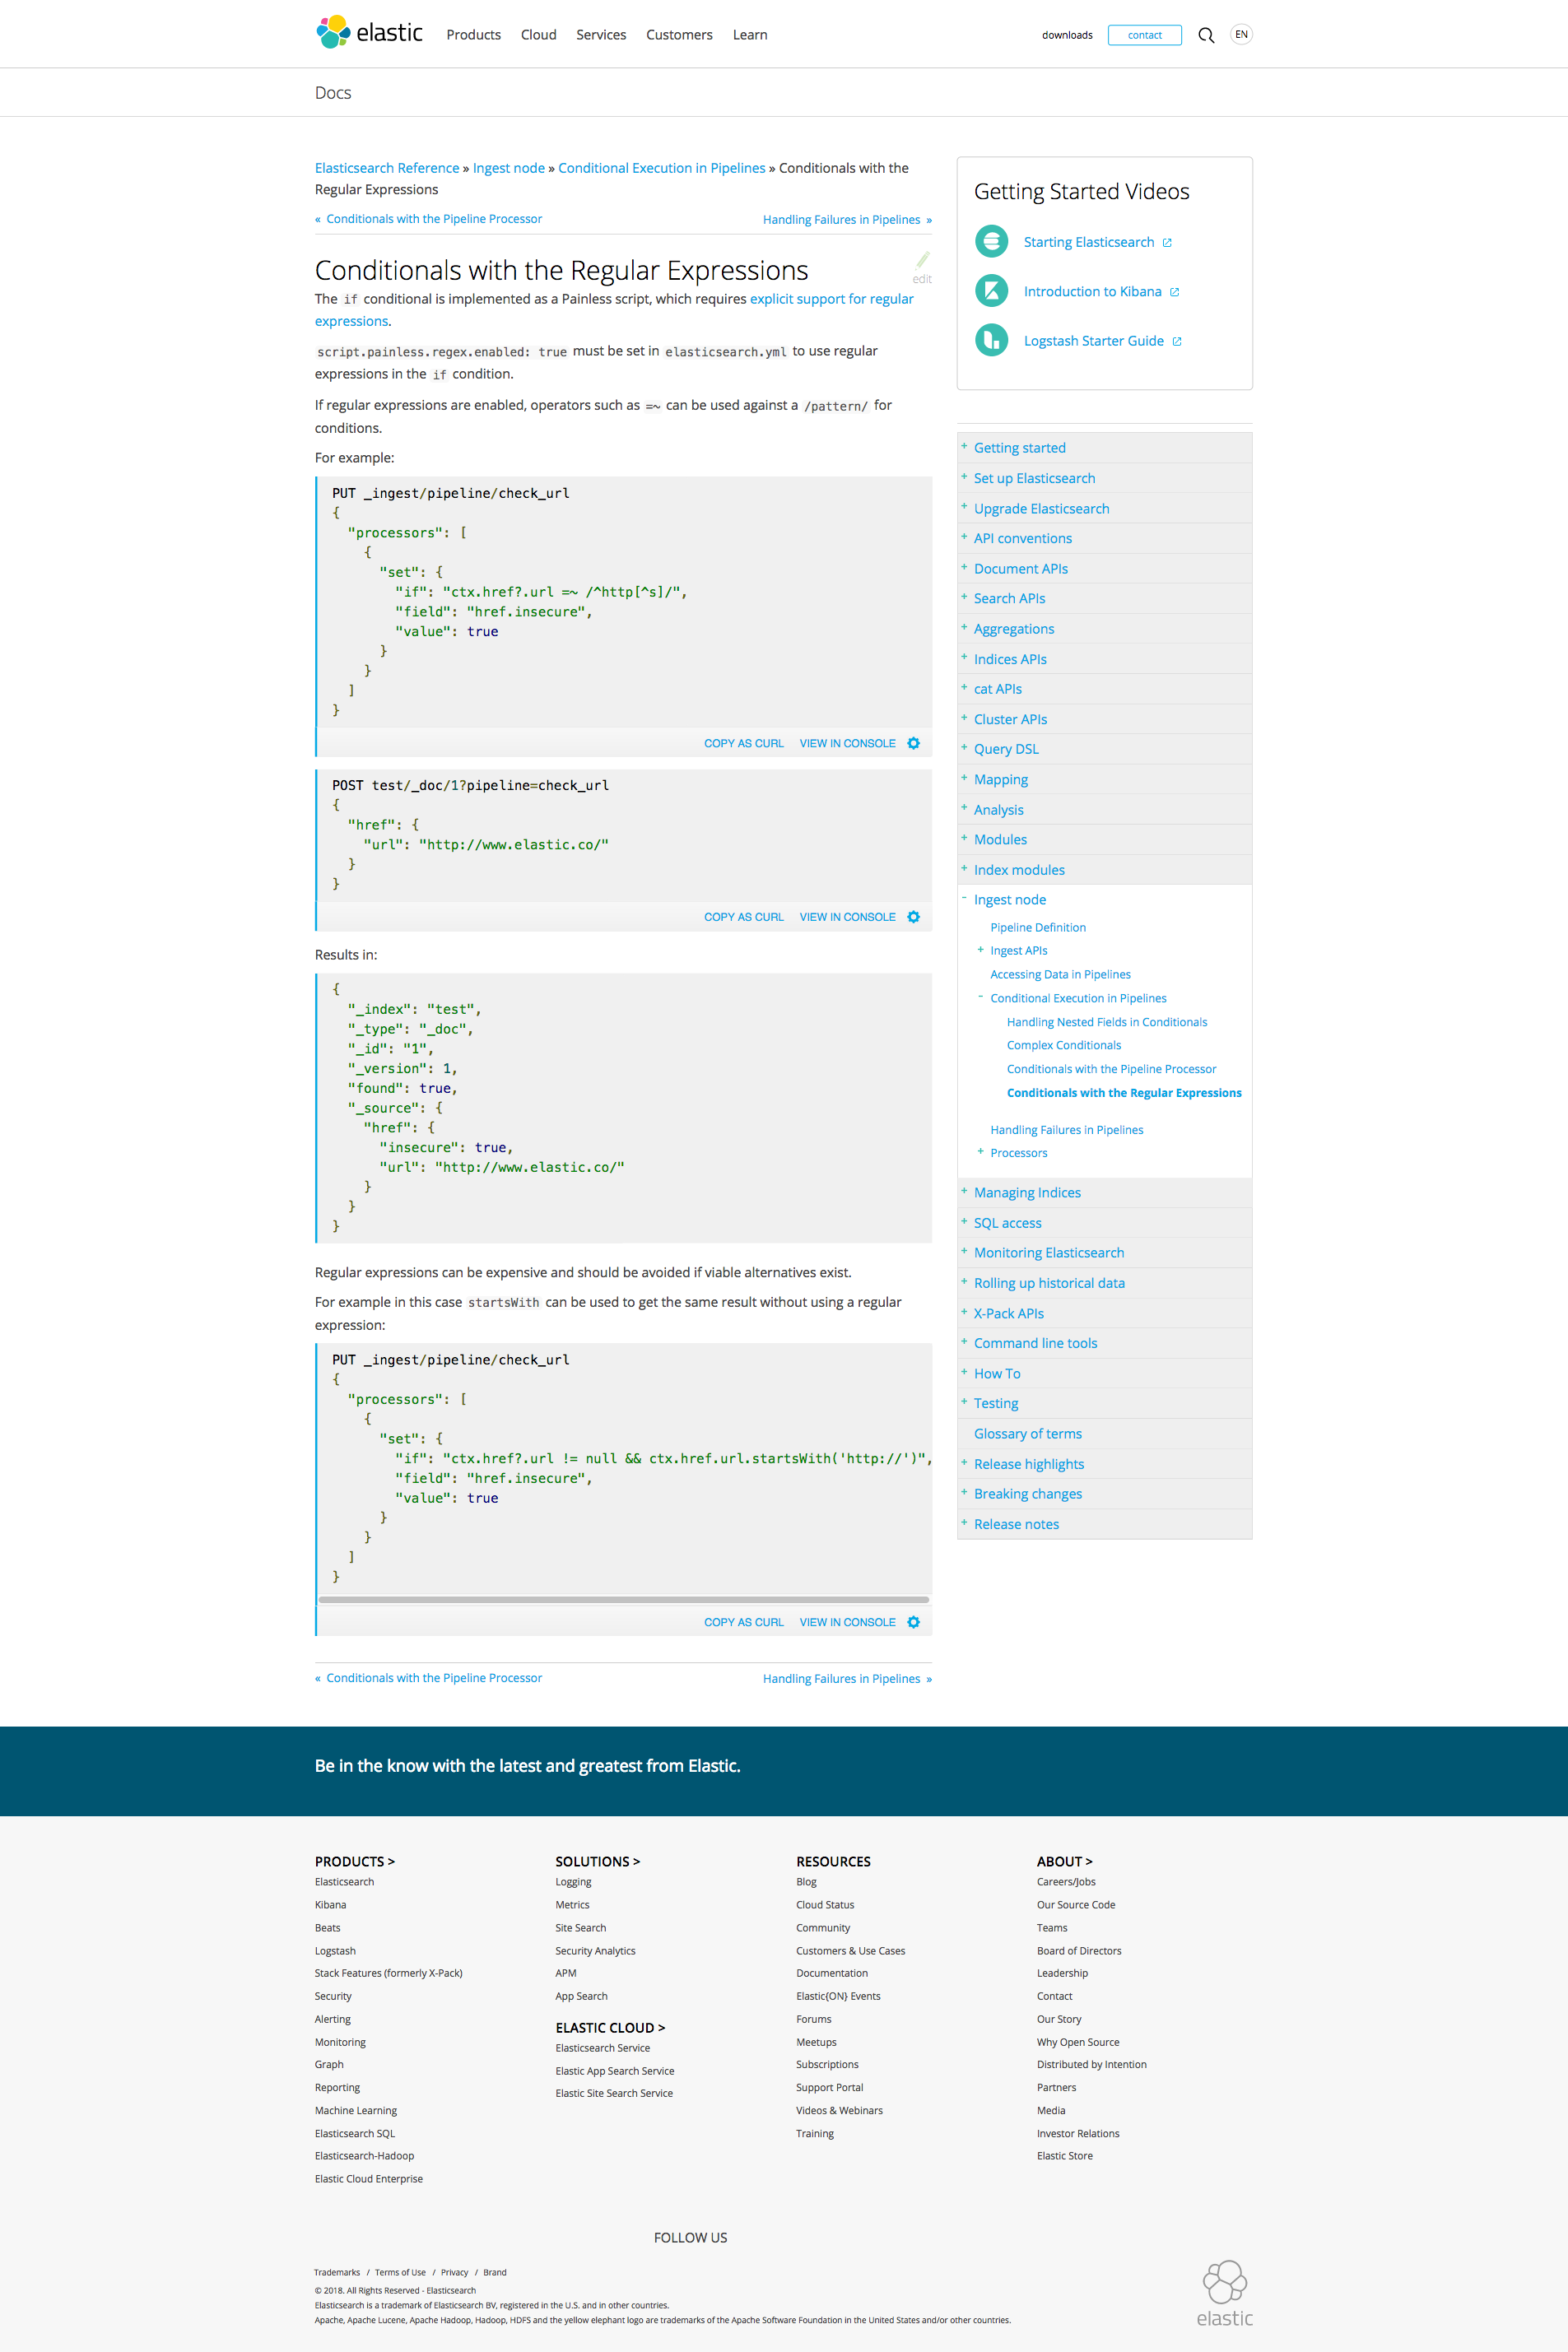Open explicit support for regular expressions link

click(x=831, y=299)
